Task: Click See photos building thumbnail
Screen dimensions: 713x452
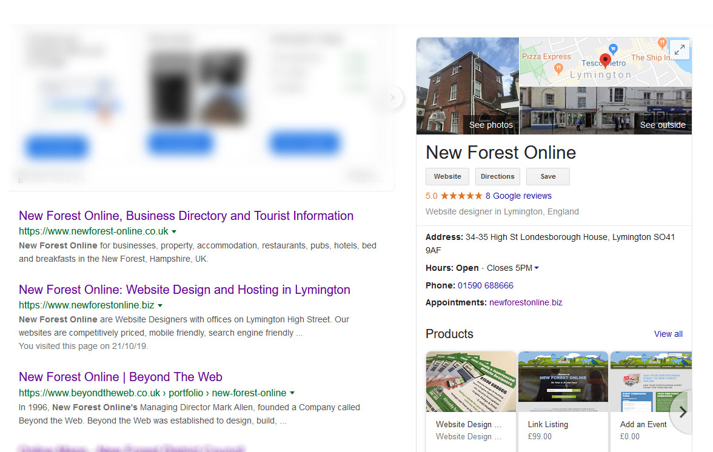Action: (467, 86)
